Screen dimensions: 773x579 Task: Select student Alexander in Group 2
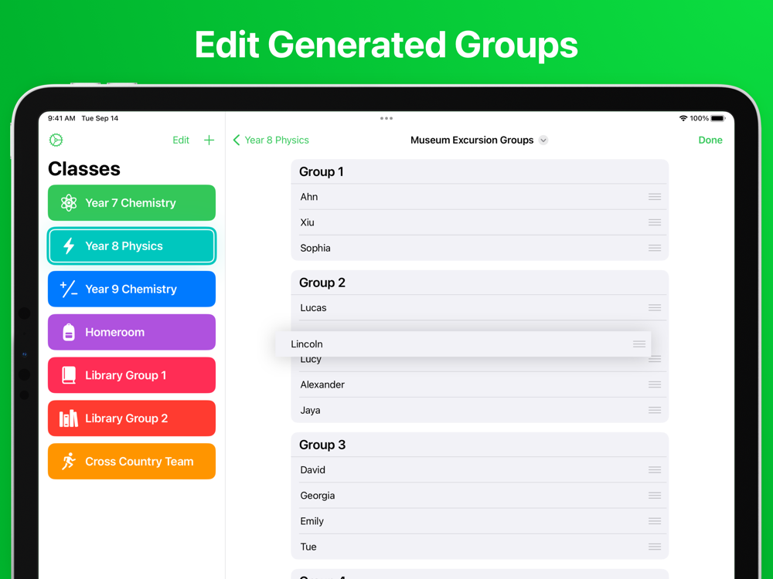coord(480,384)
